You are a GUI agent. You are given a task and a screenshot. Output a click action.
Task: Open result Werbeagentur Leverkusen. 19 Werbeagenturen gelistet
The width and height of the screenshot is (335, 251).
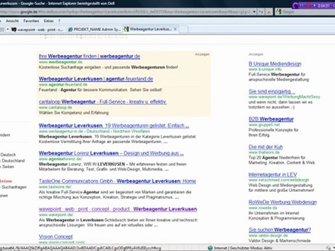pos(114,125)
